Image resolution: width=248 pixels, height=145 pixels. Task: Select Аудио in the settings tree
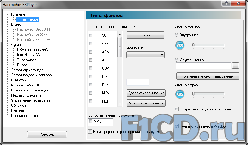tap(16, 45)
